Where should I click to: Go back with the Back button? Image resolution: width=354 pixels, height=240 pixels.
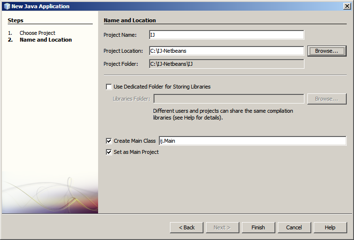pos(186,227)
